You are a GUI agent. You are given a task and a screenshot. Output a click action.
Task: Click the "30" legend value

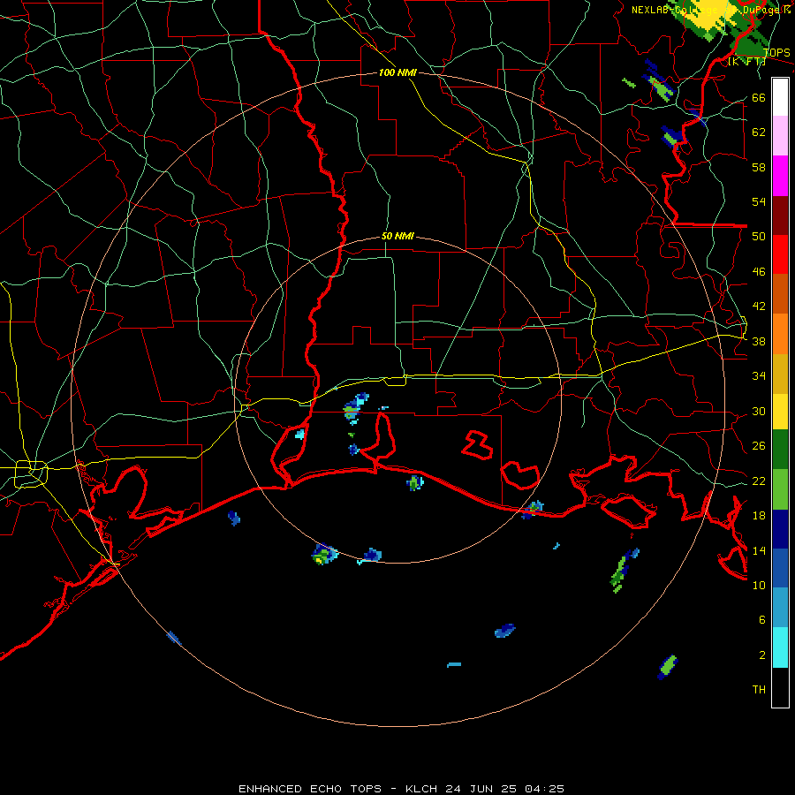click(759, 411)
